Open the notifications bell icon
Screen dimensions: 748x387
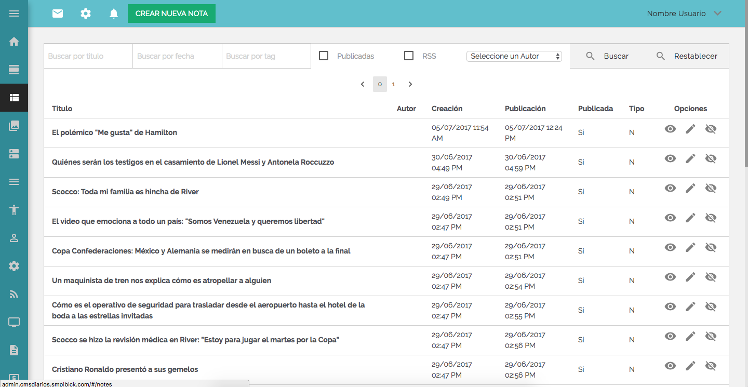point(114,14)
